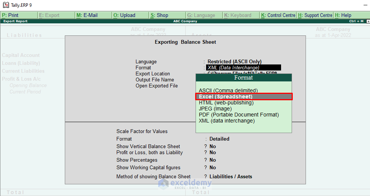Click Restricted (ASCII Only) language value

pos(234,62)
